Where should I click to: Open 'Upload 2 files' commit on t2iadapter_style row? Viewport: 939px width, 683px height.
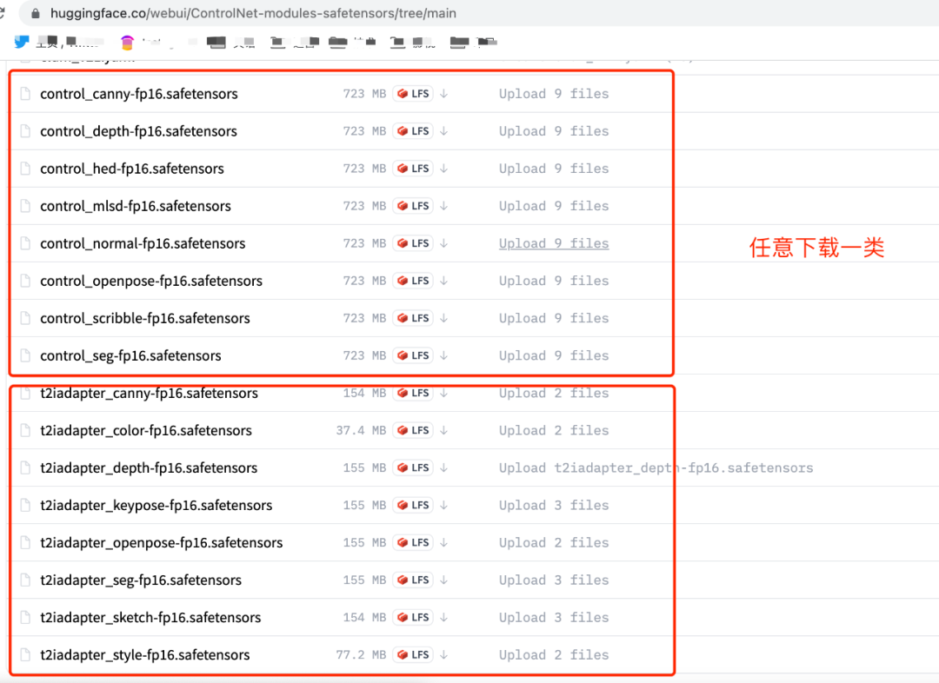[554, 655]
